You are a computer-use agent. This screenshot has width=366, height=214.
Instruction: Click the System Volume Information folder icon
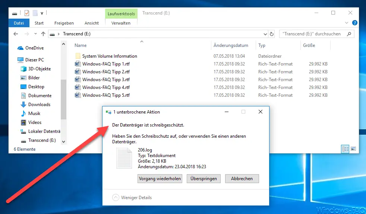coord(78,56)
